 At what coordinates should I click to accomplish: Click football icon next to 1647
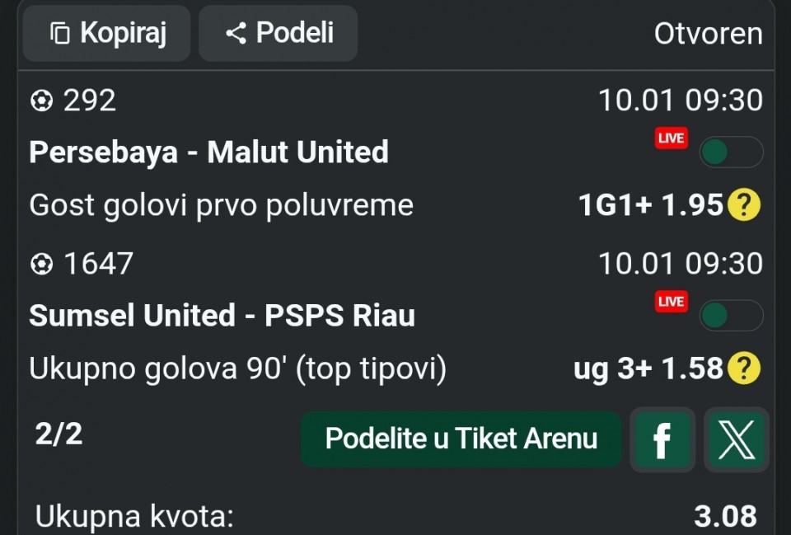coord(41,265)
